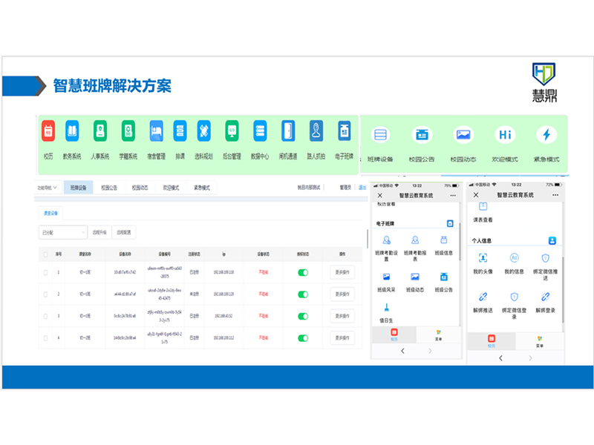
Task: Switch to the 紧急模式 tab
Action: pyautogui.click(x=202, y=188)
